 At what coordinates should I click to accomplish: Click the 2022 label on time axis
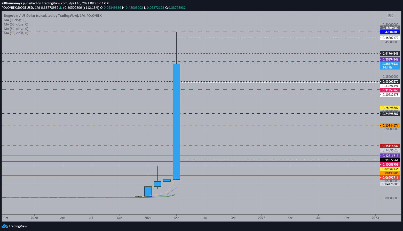click(x=262, y=218)
